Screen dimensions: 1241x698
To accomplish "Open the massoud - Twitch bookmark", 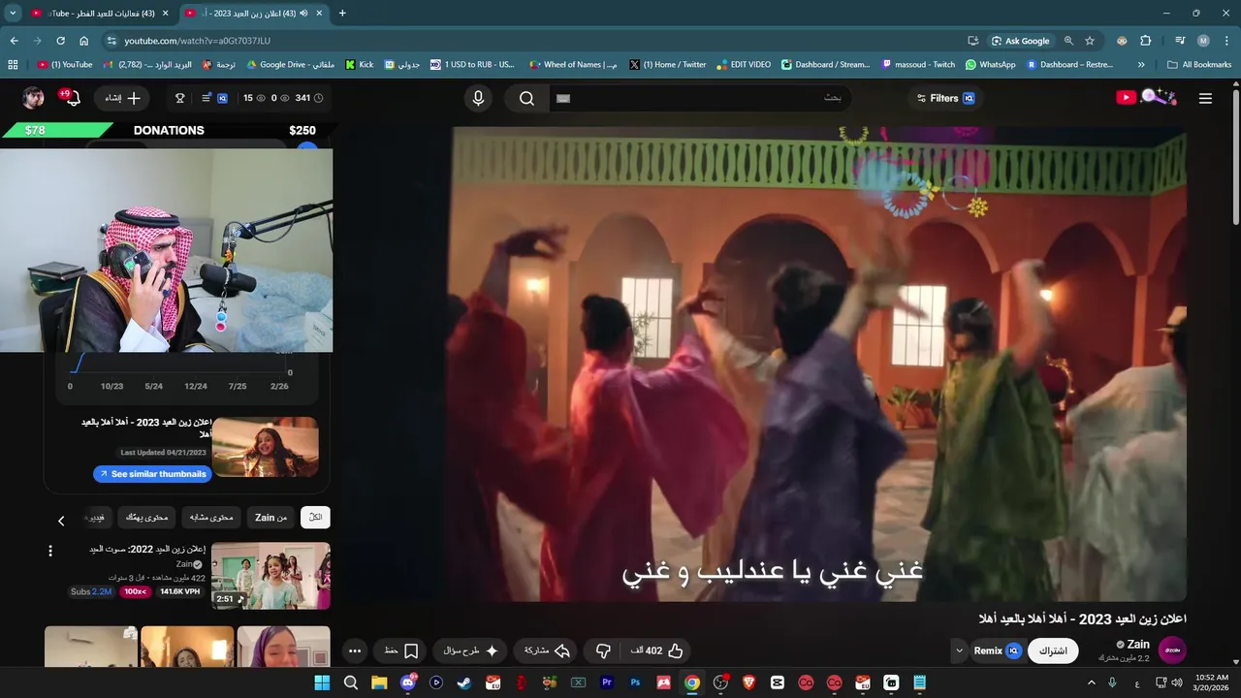I will [919, 65].
